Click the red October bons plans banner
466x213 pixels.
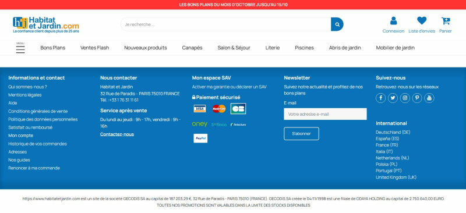point(233,5)
